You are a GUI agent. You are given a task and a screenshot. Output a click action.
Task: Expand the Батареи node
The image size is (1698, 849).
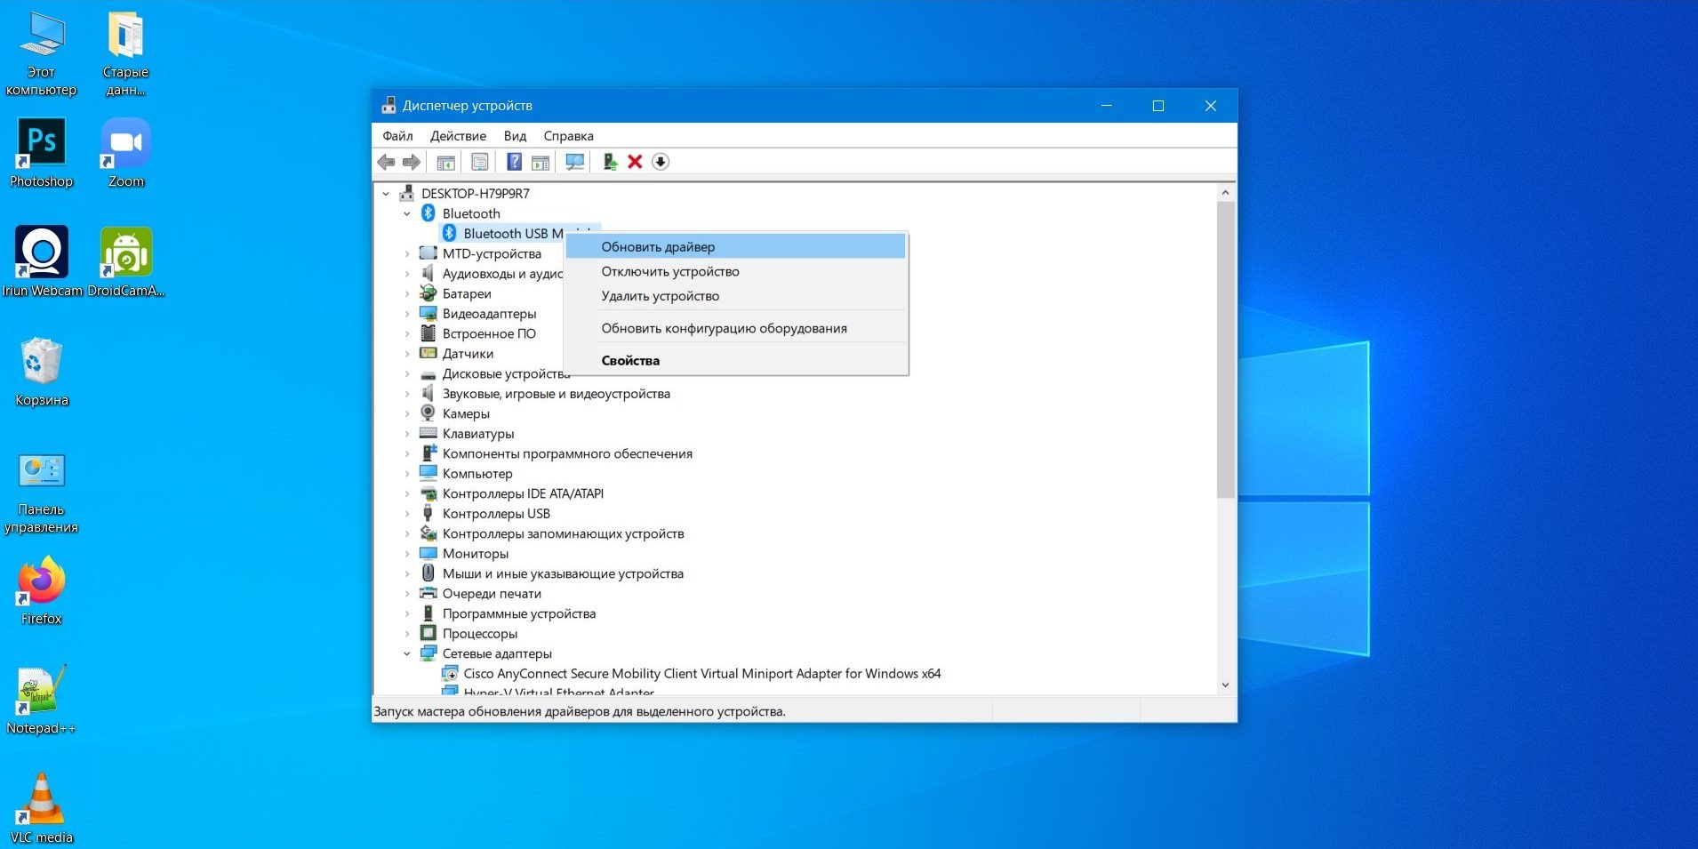[407, 293]
